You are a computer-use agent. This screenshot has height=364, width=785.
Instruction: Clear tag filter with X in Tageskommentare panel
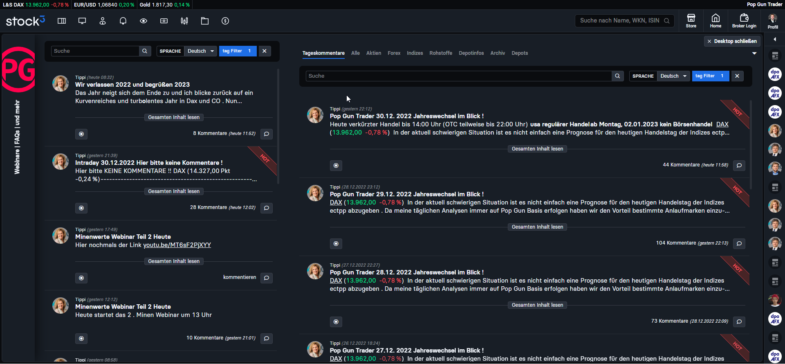(x=737, y=76)
